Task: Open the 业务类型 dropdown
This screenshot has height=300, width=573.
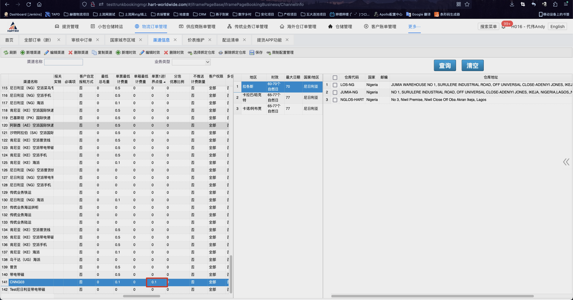Action: 191,62
